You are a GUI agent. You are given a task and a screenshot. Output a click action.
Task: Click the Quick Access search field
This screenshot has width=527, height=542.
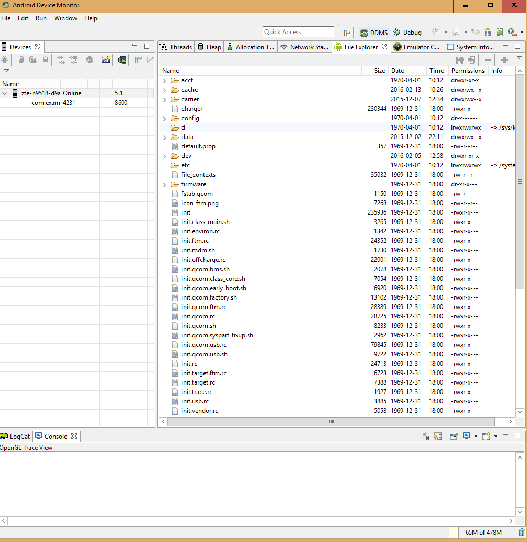298,32
